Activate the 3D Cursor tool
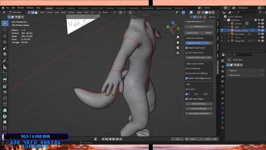The width and height of the screenshot is (266, 150). (5, 30)
